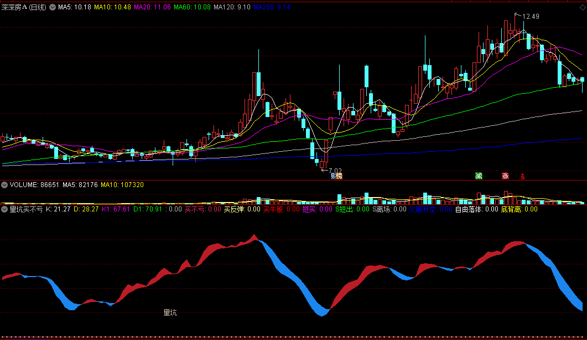Click the red 买不亏: 0.00 label
Screen dimensions: 587x340
(203, 209)
